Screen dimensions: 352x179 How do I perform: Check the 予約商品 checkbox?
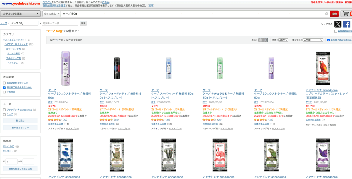pyautogui.click(x=4, y=92)
